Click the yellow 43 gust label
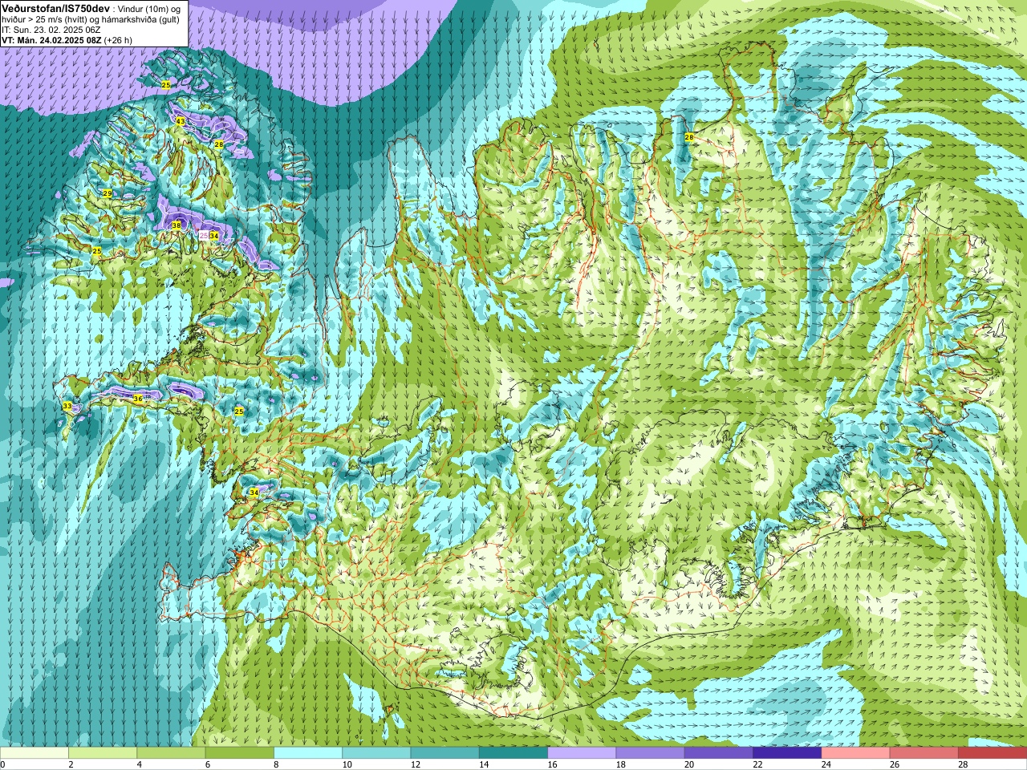Screen dimensions: 1027x770 click(181, 121)
